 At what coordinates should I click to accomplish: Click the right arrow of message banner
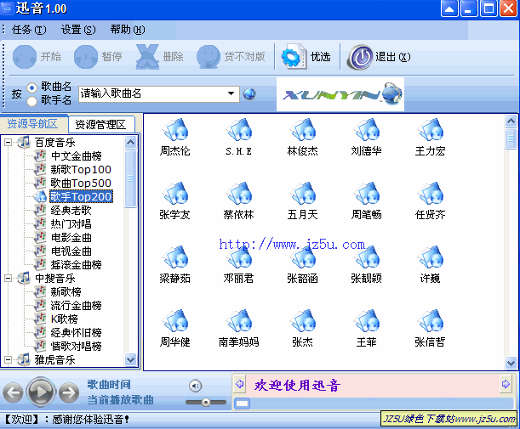[506, 384]
